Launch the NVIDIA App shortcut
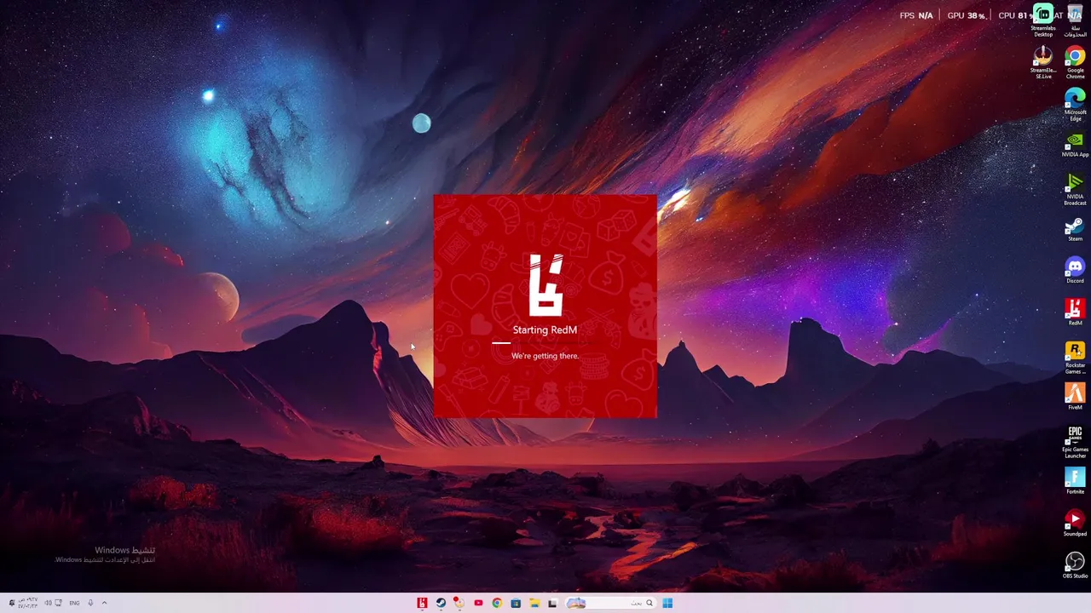1091x613 pixels. pos(1076,144)
